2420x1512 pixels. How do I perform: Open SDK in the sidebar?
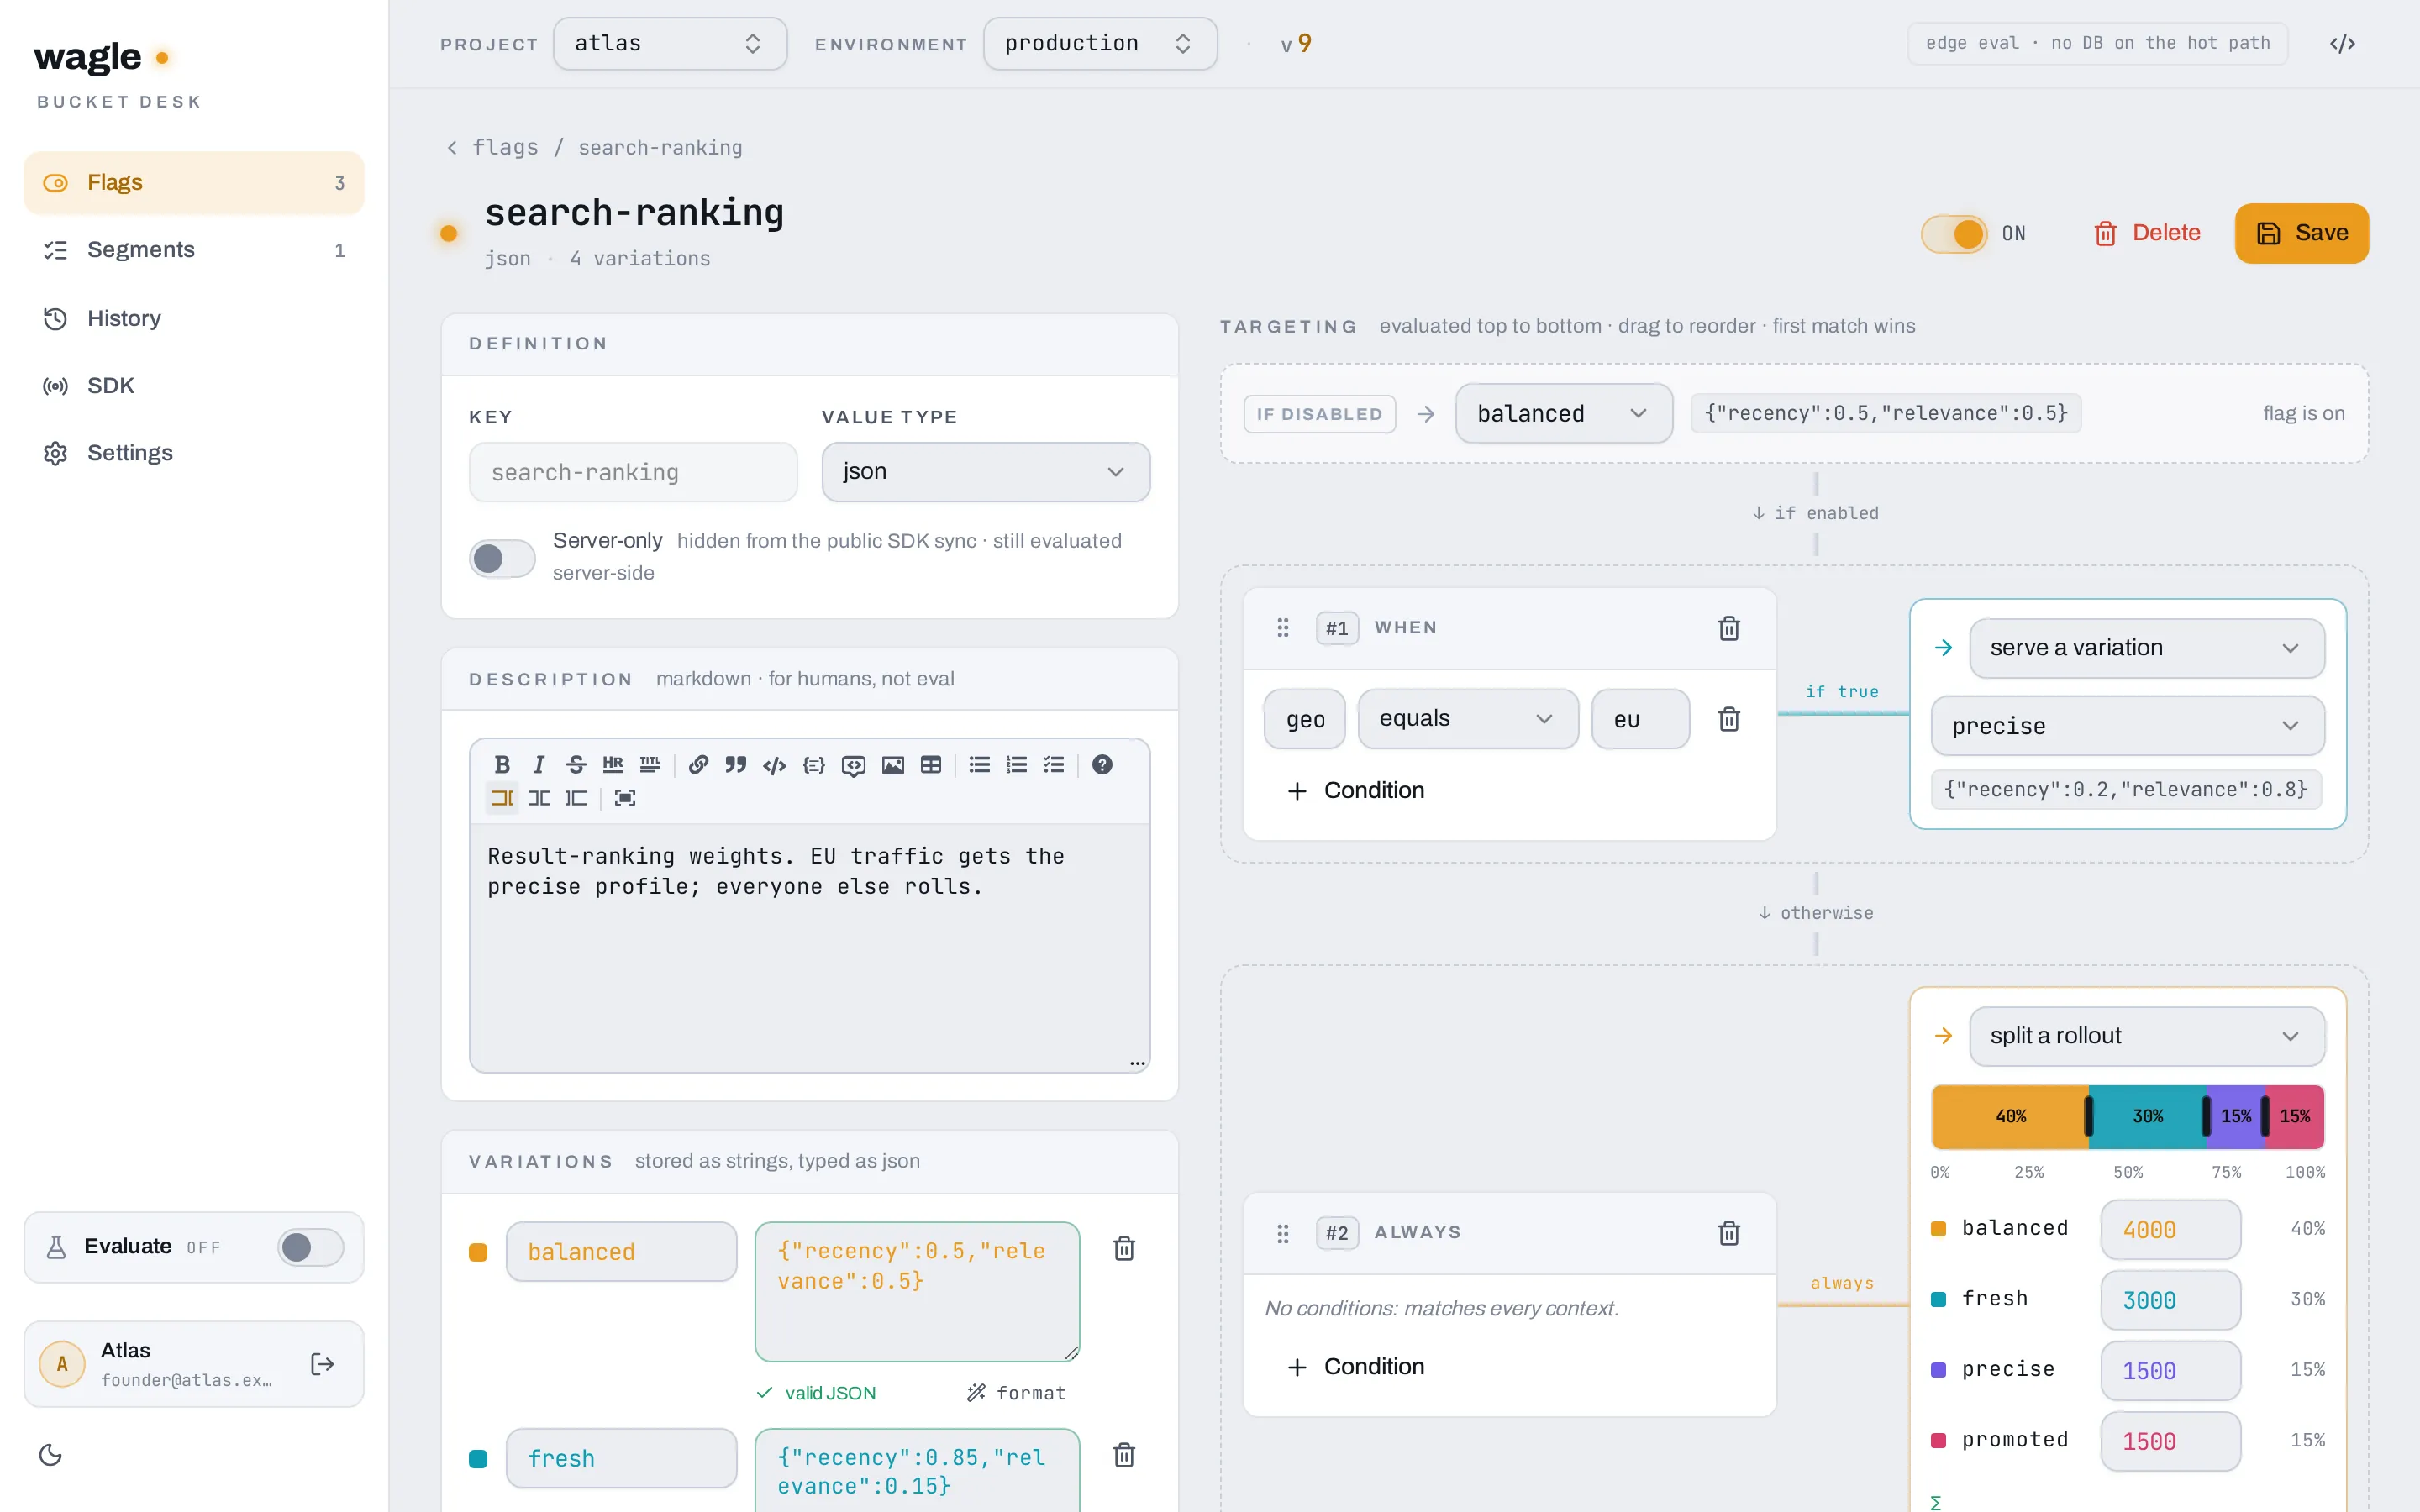(194, 385)
